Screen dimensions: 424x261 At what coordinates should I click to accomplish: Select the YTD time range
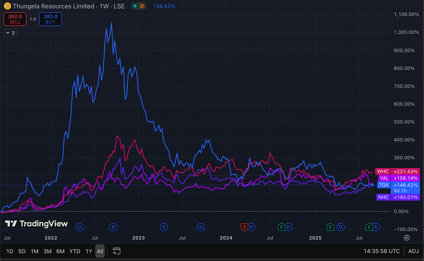[75, 251]
